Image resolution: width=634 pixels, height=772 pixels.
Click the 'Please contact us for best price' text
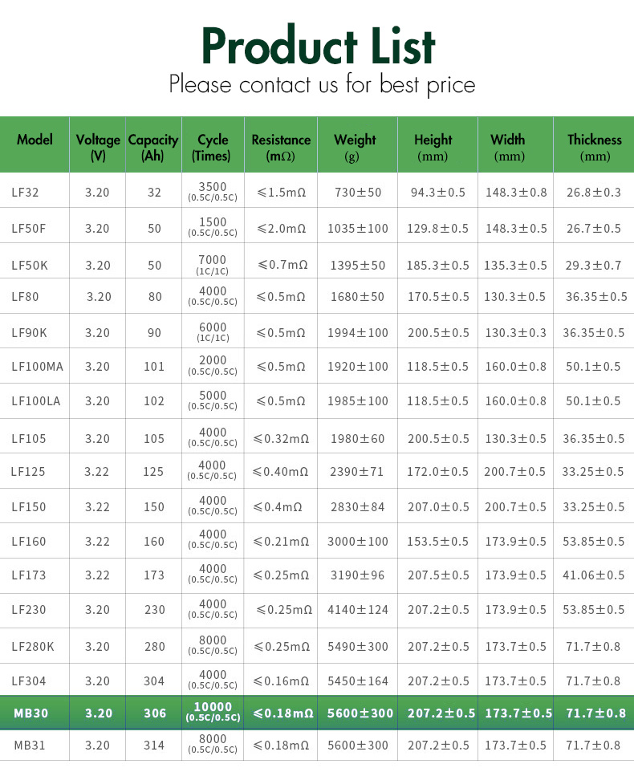[322, 84]
